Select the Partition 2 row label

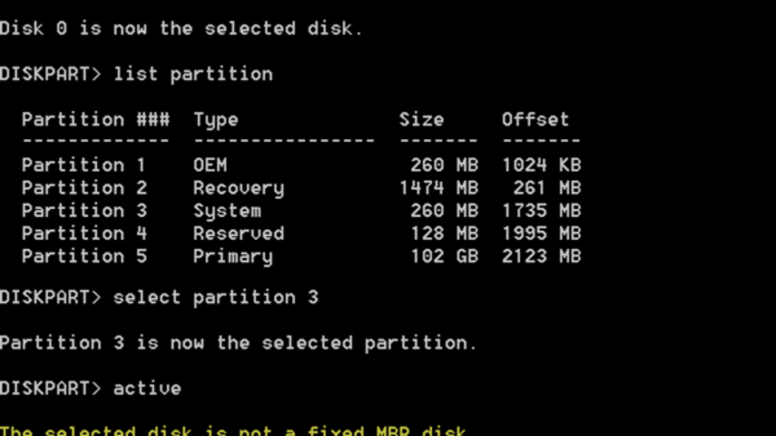[84, 188]
